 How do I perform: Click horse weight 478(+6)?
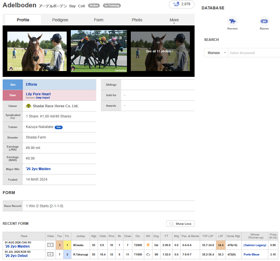[232, 245]
